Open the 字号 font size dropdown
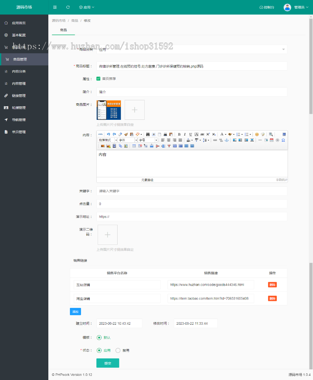The width and height of the screenshot is (313, 380). coord(148,140)
